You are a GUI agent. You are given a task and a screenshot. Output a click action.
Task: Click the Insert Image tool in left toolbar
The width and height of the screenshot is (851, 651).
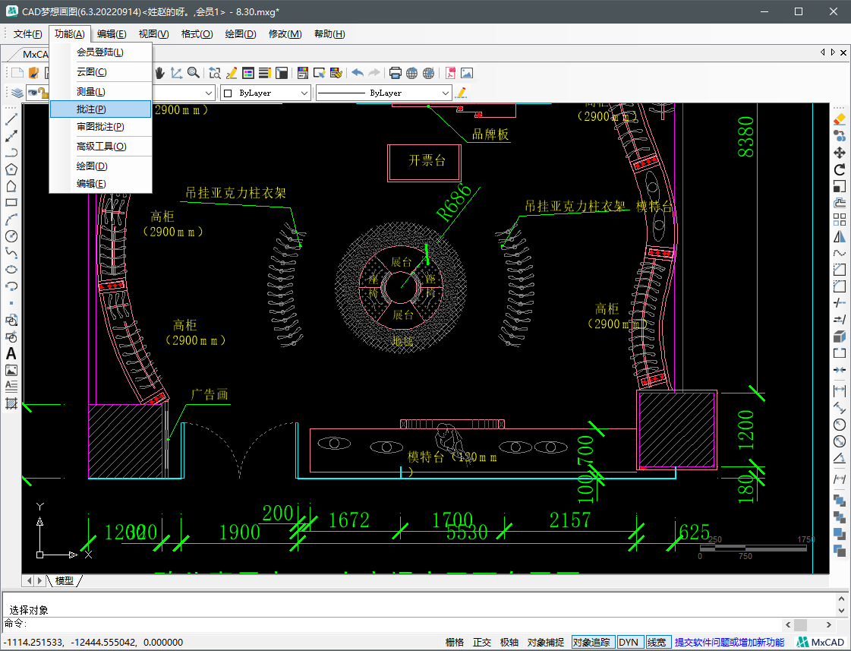click(x=11, y=370)
